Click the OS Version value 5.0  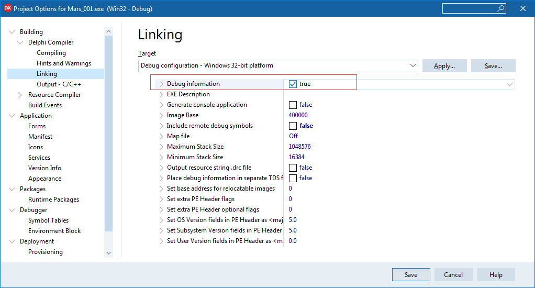(x=293, y=220)
